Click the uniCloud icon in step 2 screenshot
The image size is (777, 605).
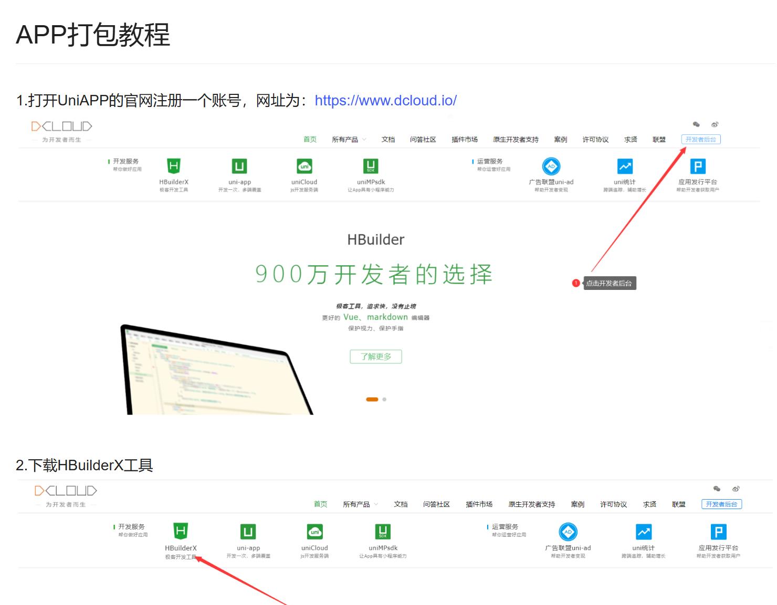point(314,532)
